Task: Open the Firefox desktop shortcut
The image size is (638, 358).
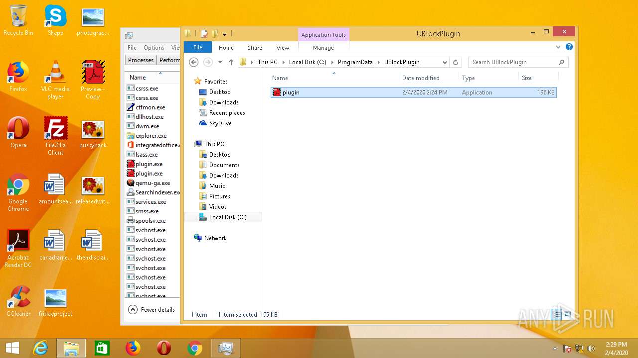Action: 18,76
